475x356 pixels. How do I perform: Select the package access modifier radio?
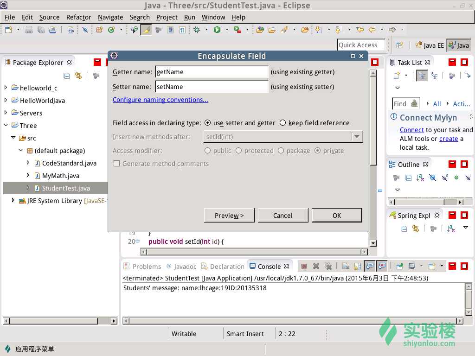point(281,151)
